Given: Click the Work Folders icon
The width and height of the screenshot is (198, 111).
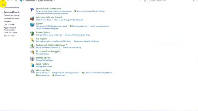Looking at the screenshot, I should point(32,65).
